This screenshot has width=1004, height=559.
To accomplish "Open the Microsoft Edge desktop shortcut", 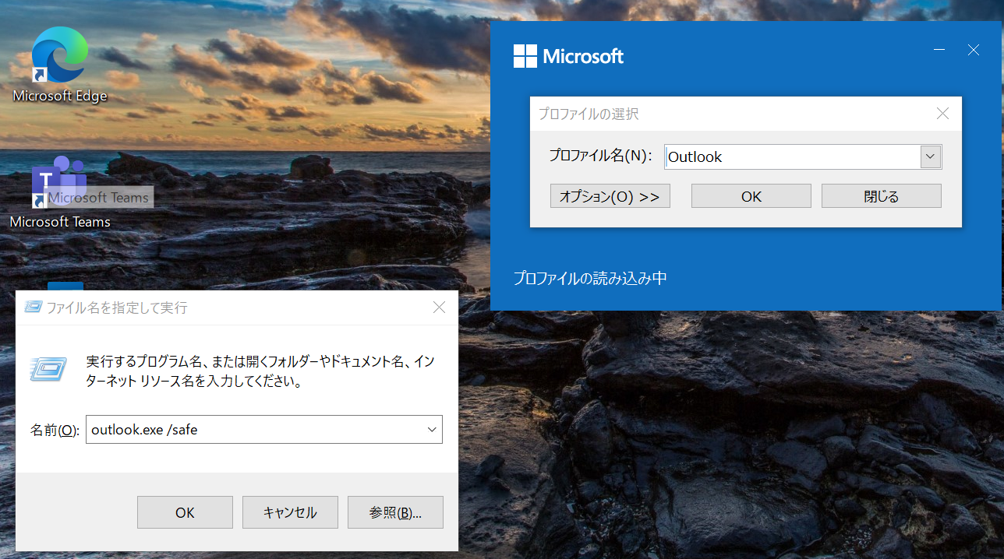I will tap(60, 64).
